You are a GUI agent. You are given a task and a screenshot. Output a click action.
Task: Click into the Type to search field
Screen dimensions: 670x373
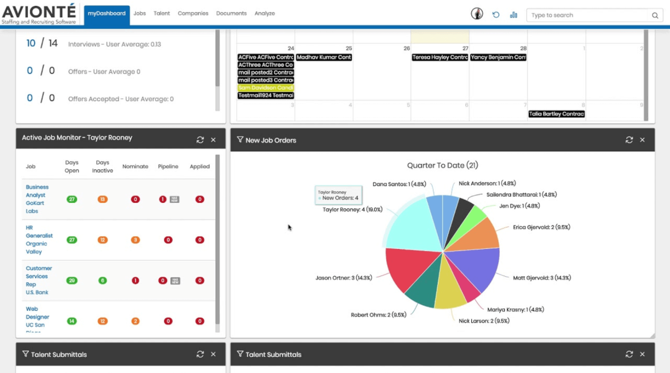(587, 15)
